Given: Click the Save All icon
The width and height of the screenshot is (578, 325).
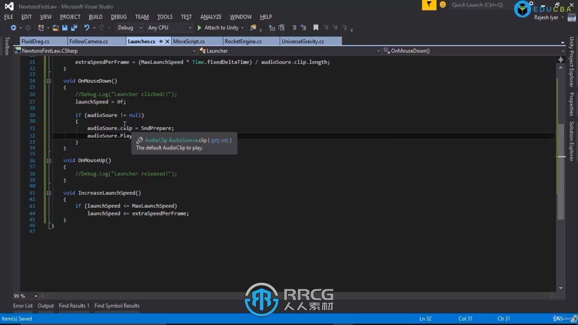Looking at the screenshot, I should click(74, 28).
